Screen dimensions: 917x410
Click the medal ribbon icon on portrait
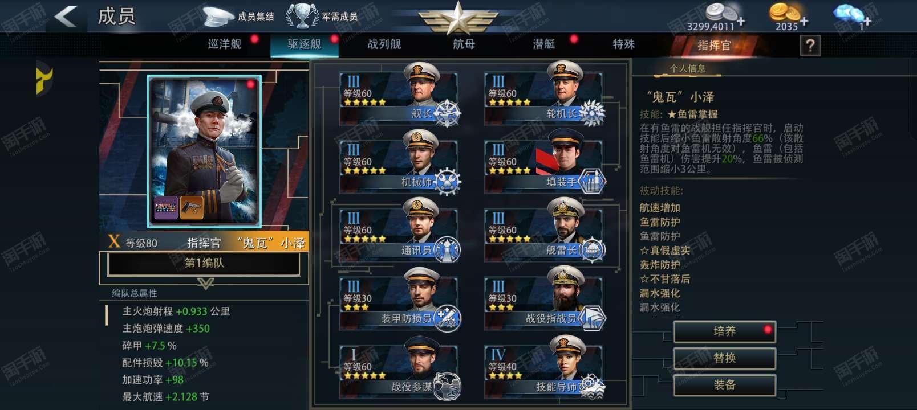pos(167,208)
